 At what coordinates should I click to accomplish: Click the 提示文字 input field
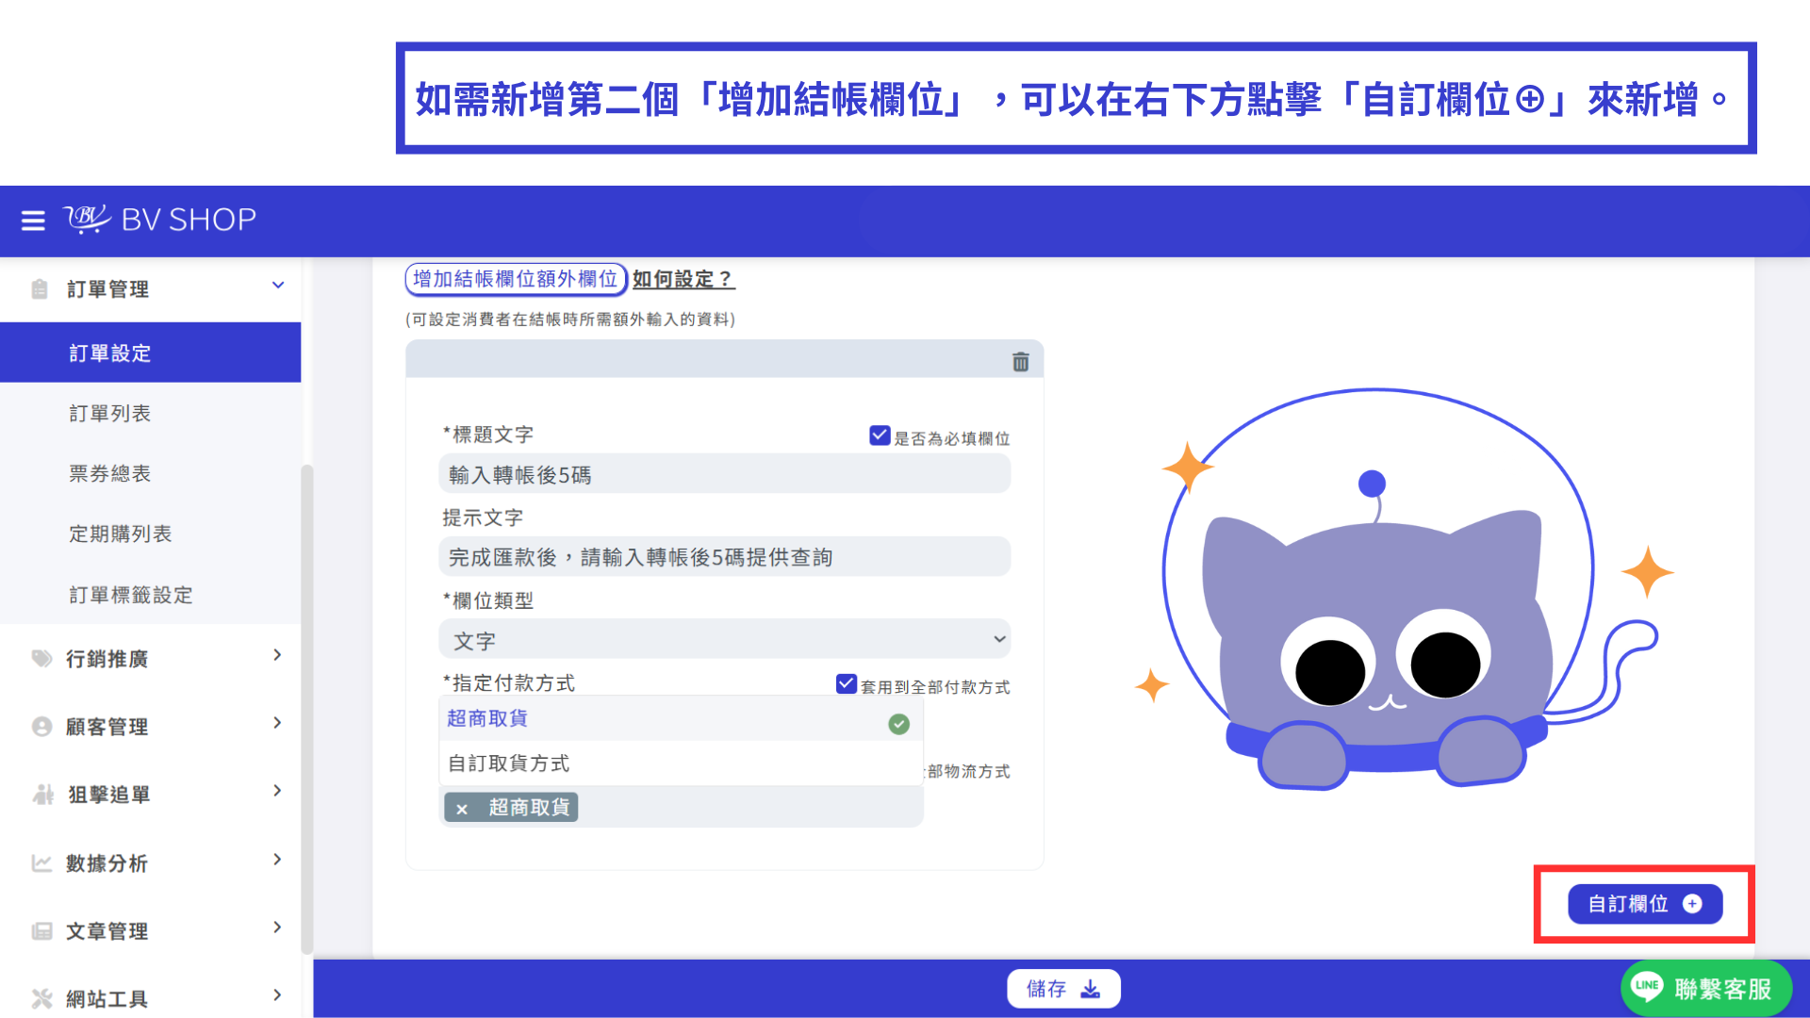coord(724,557)
